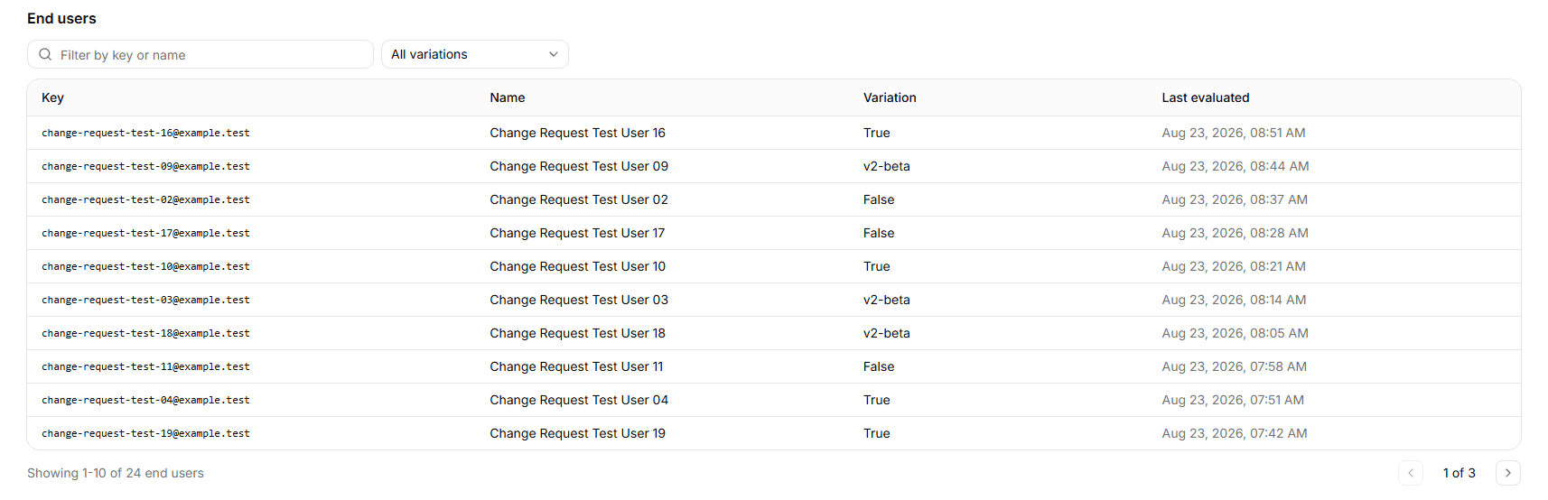Click v2-beta variation for Test User 03
The height and width of the screenshot is (500, 1548).
(x=887, y=300)
